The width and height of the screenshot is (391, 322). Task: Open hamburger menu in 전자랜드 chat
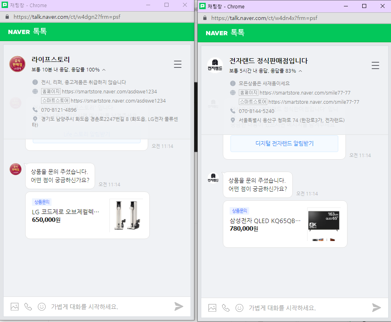click(375, 65)
